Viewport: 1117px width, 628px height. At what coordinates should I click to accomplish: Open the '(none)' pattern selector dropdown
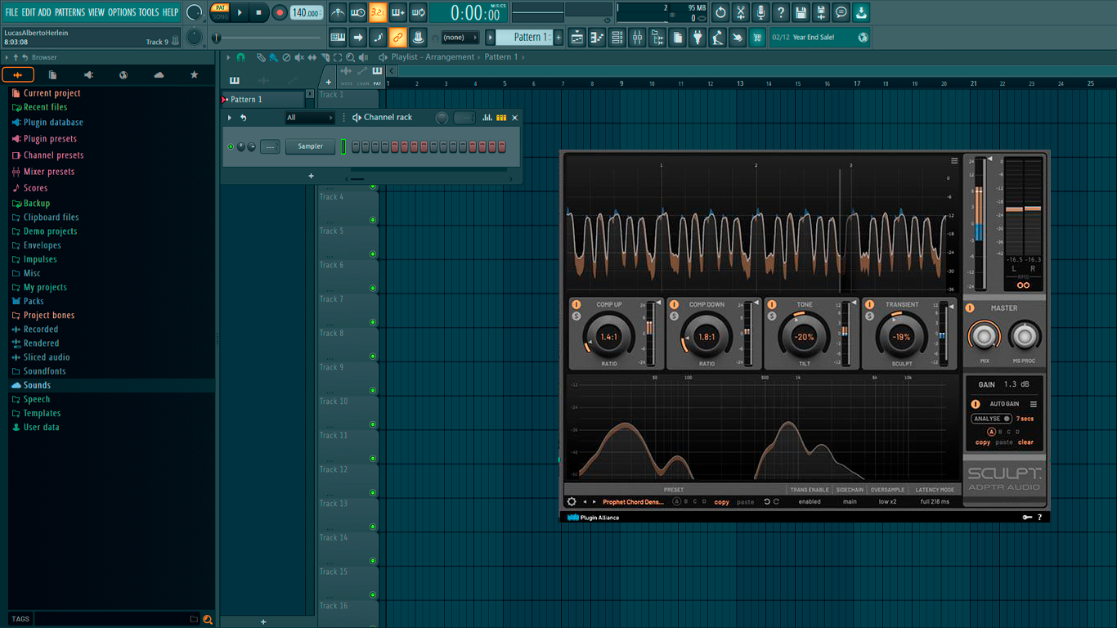[460, 38]
